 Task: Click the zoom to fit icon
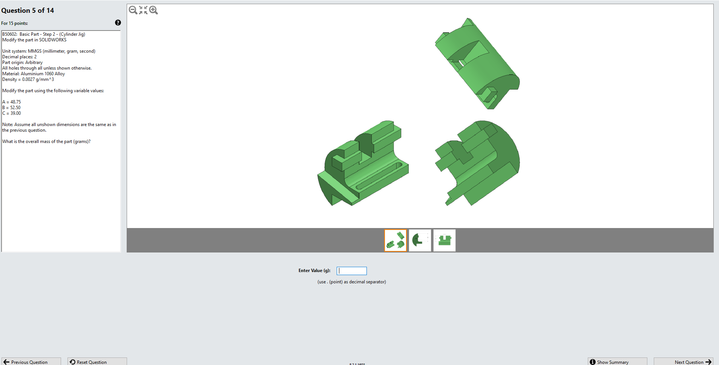(x=143, y=10)
